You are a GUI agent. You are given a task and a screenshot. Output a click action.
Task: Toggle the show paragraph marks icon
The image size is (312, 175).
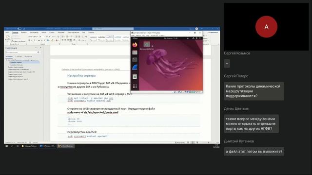click(x=86, y=37)
